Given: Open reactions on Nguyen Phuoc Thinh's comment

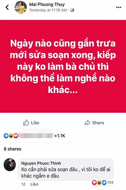Looking at the screenshot, I should point(103,182).
